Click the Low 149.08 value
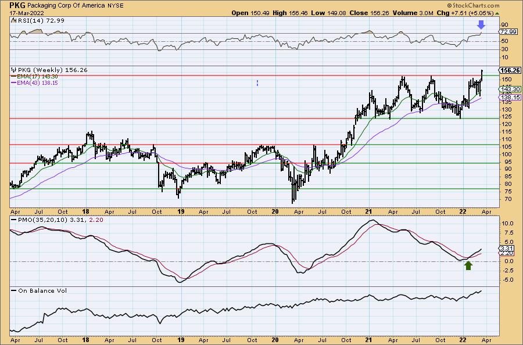Screen dimensions: 523x345 pos(328,13)
